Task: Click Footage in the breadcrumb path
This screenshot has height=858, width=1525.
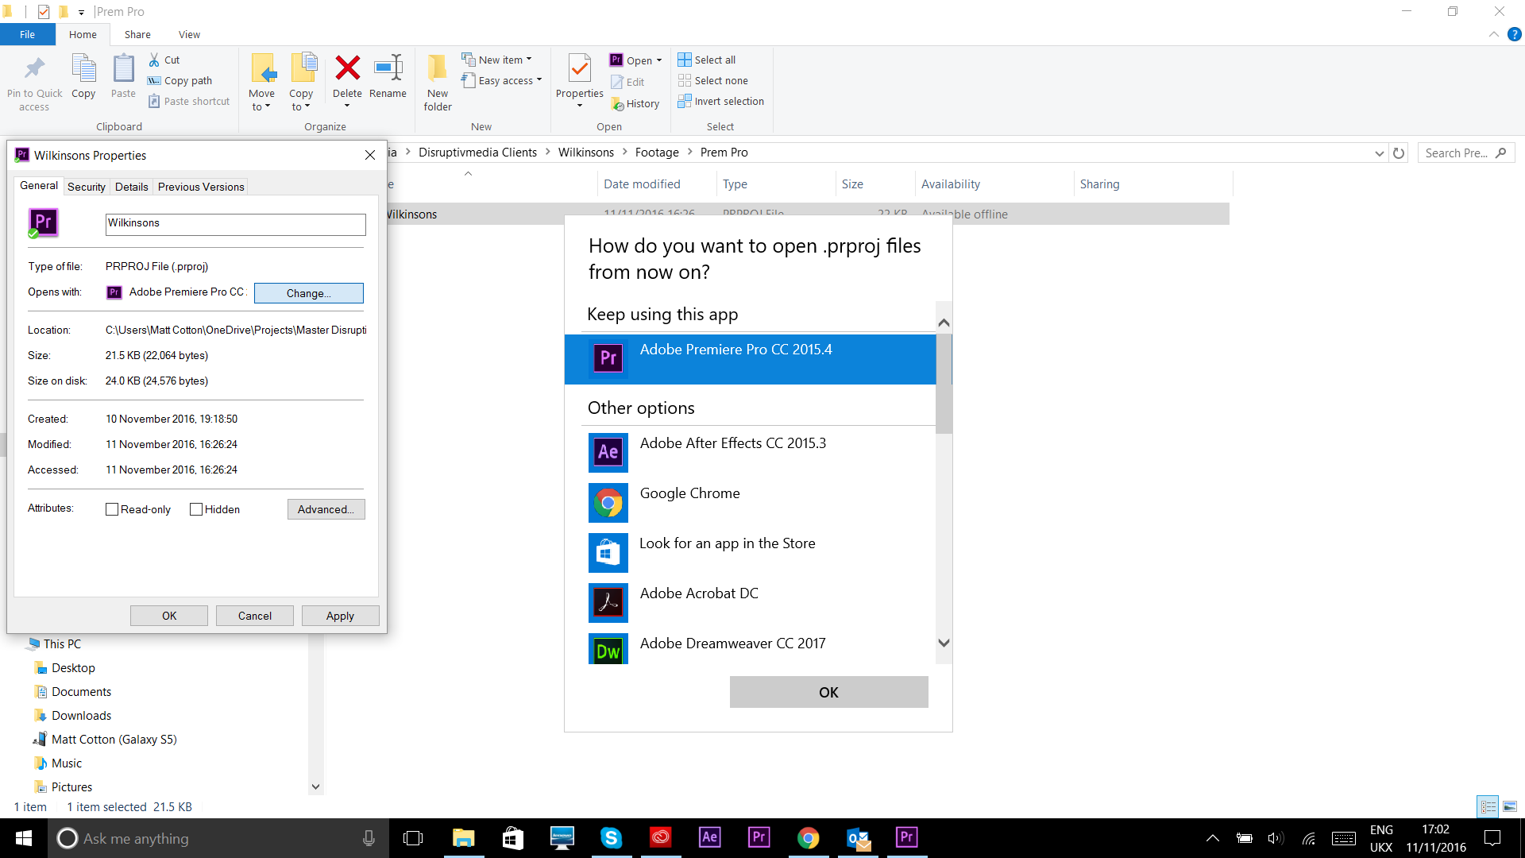Action: pyautogui.click(x=657, y=153)
